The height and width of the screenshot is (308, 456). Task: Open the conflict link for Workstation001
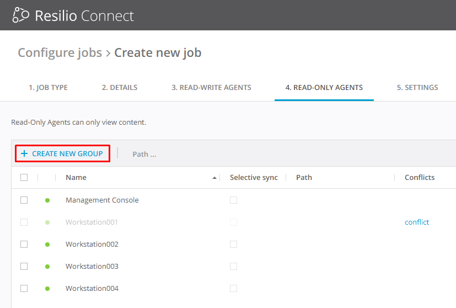tap(416, 222)
